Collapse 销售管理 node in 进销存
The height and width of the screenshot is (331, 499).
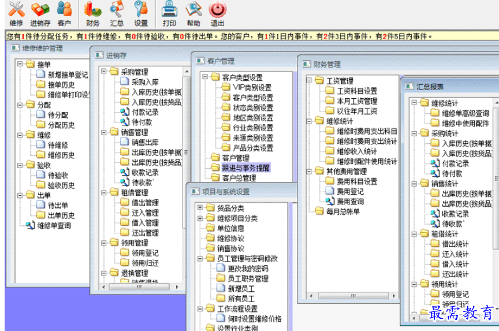104,132
